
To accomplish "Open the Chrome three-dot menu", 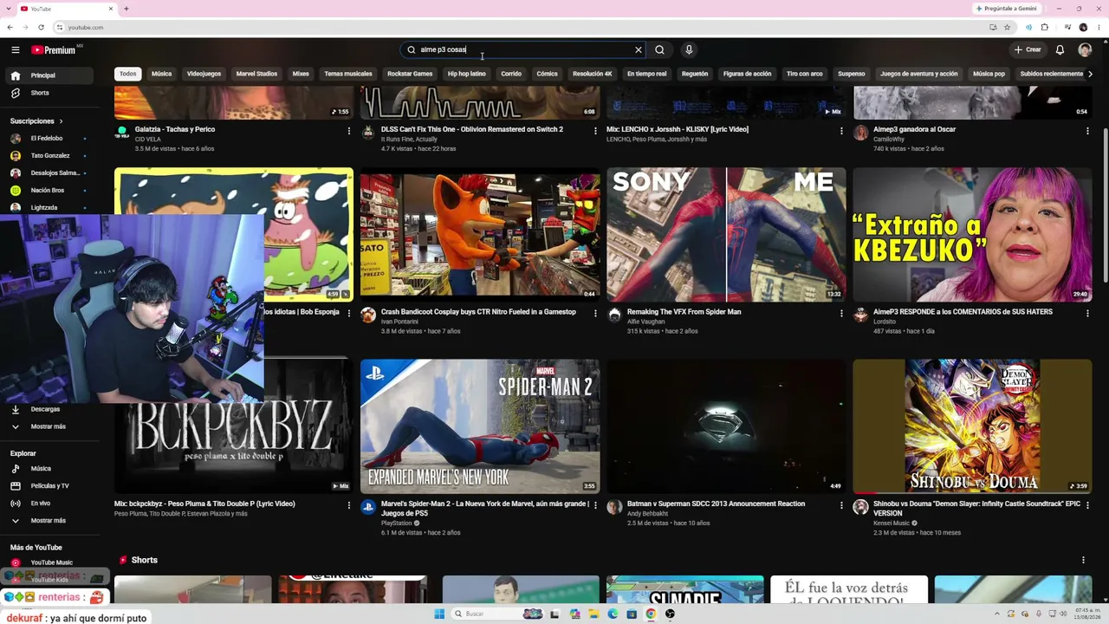I will (1099, 27).
